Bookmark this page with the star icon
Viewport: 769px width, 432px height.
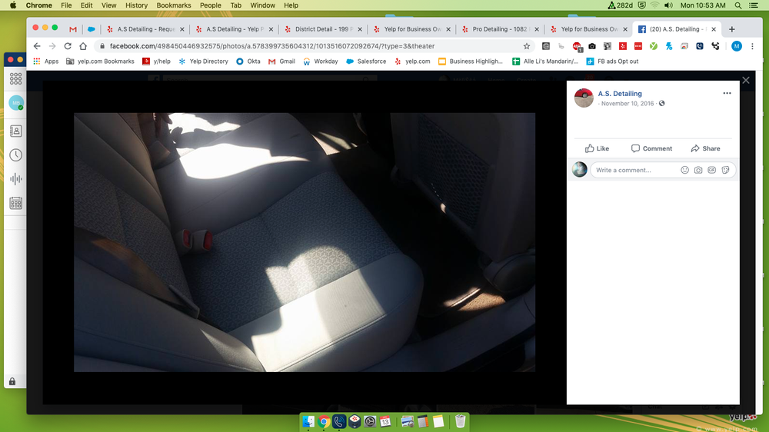coord(527,46)
